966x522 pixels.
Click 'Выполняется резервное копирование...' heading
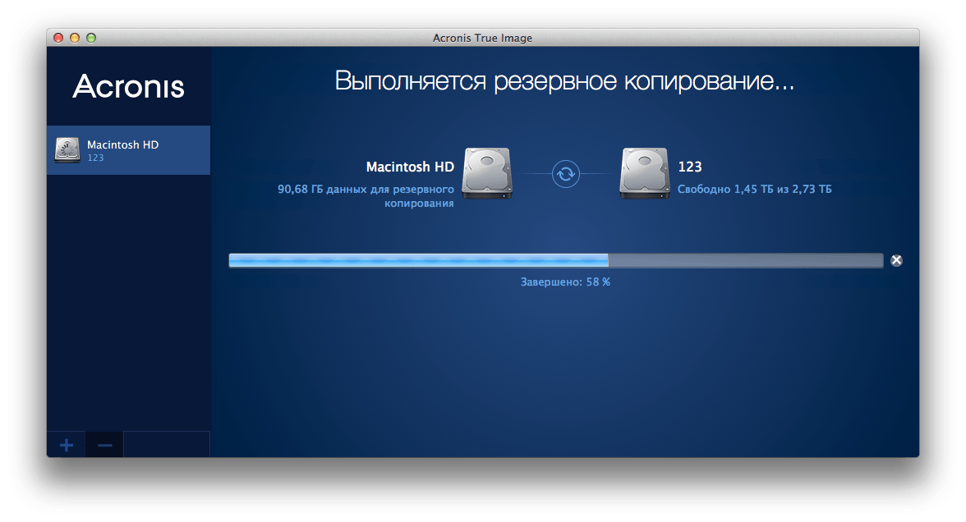click(x=564, y=81)
